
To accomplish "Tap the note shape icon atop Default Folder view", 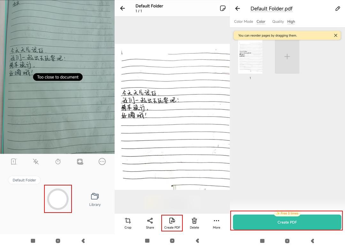I will 223,8.
